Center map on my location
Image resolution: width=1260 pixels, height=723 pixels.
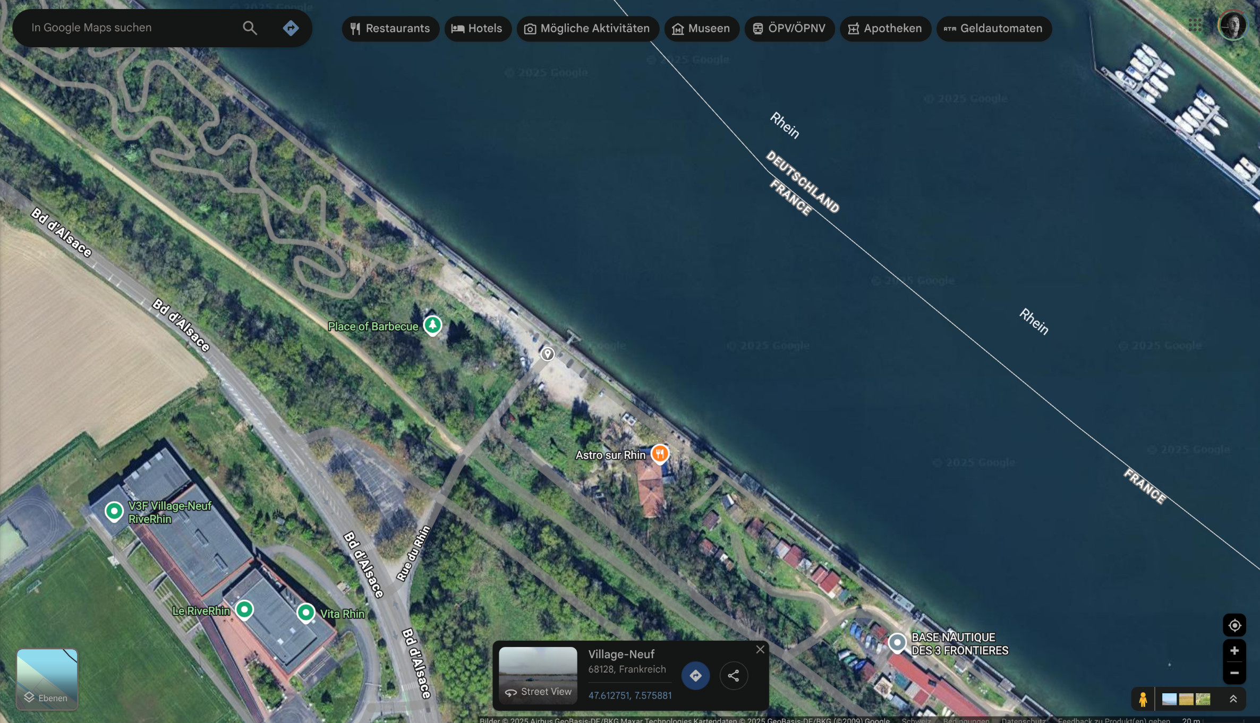pos(1234,625)
